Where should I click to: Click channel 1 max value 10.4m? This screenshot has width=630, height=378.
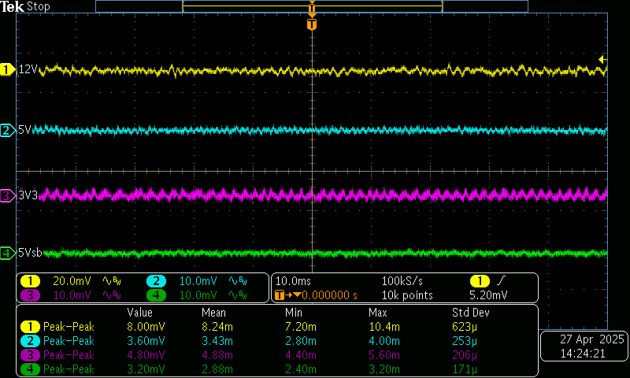click(x=384, y=327)
